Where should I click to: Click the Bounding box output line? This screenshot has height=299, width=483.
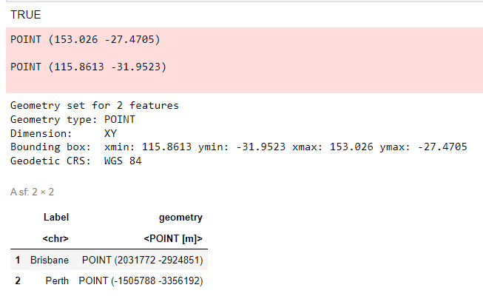point(238,147)
